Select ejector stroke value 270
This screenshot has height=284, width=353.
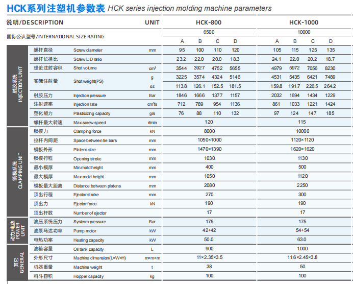(209, 195)
